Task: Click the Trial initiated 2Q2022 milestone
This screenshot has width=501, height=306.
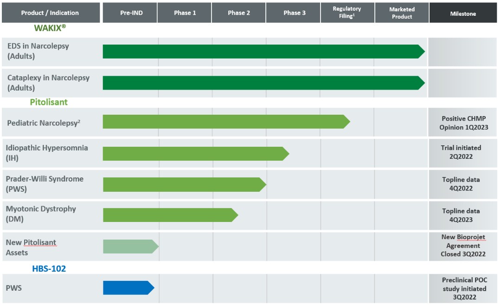Action: pyautogui.click(x=461, y=152)
